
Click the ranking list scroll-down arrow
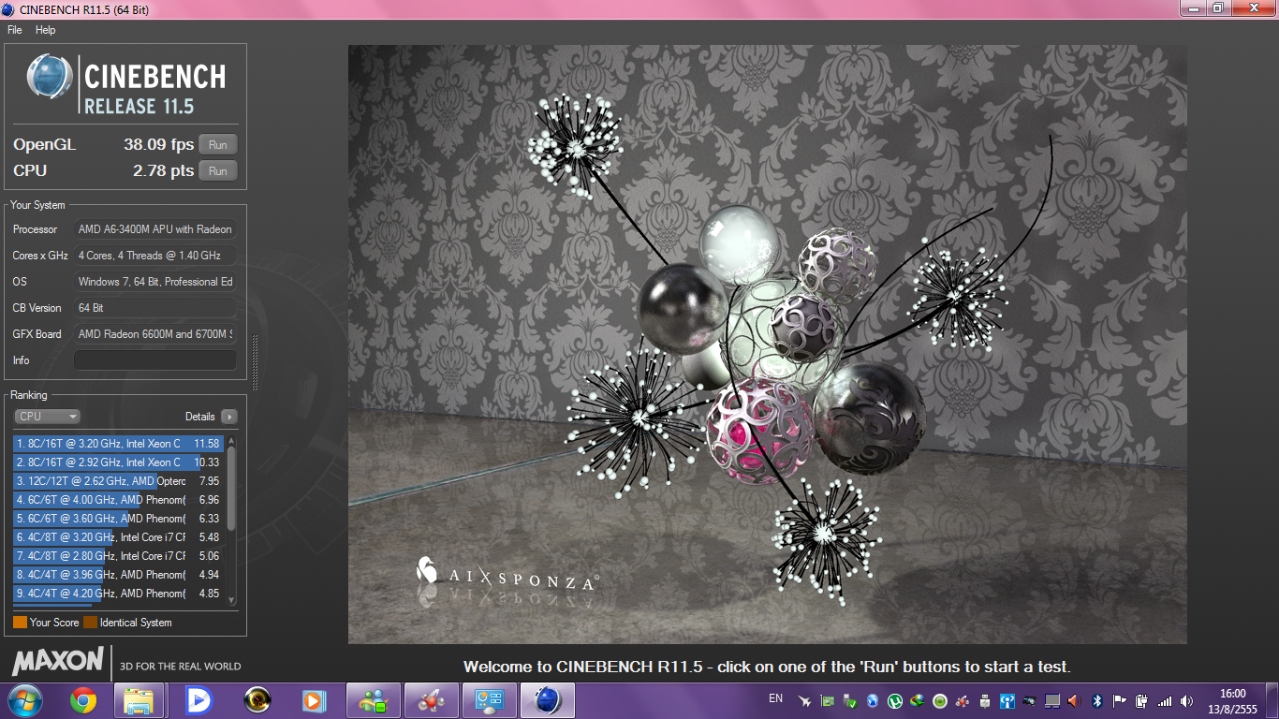[x=231, y=600]
